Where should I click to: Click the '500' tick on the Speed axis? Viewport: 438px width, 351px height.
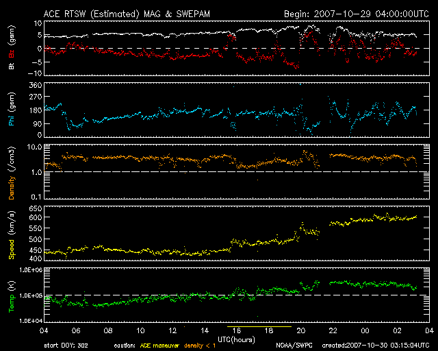[x=36, y=239]
